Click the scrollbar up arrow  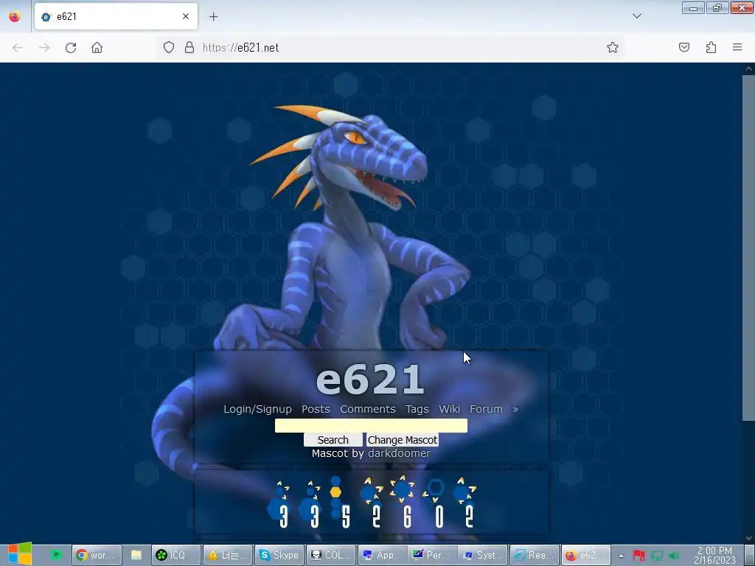(x=748, y=69)
